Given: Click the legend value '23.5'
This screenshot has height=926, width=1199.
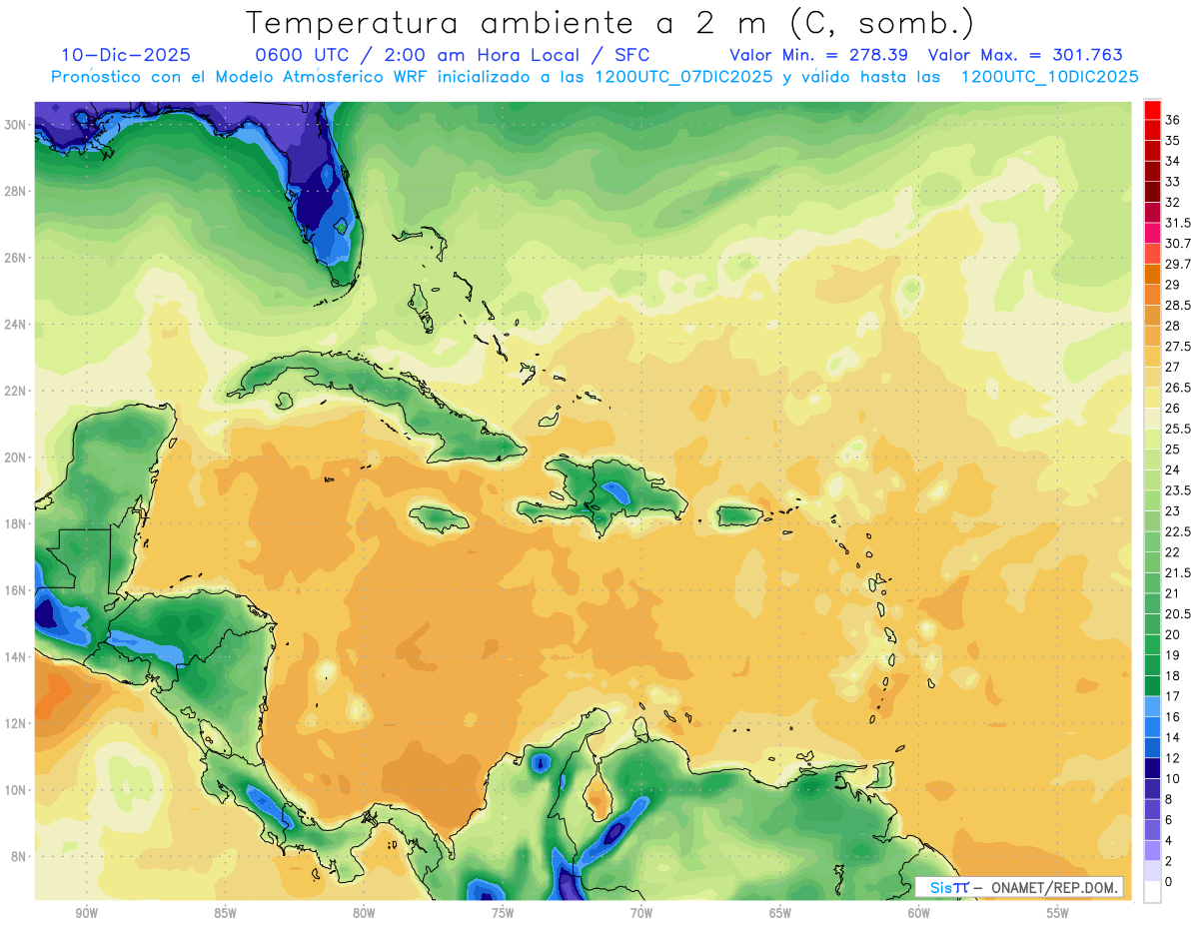Looking at the screenshot, I should click(1177, 490).
